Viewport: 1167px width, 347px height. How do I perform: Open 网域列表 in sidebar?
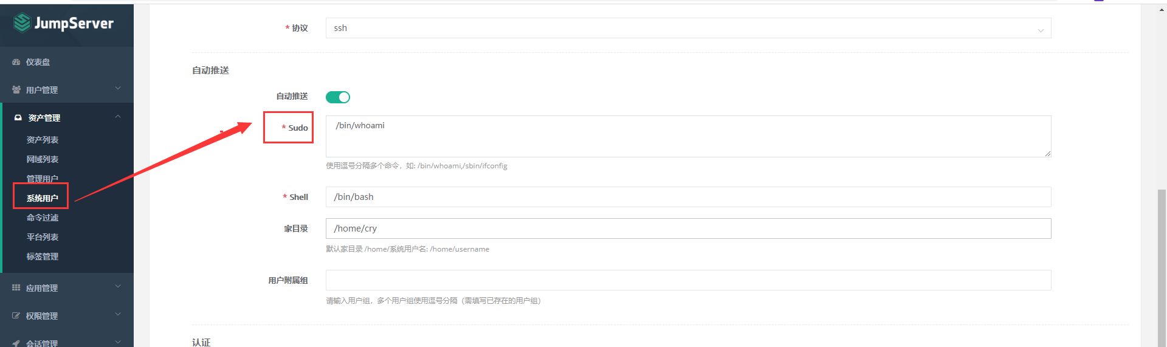click(43, 159)
